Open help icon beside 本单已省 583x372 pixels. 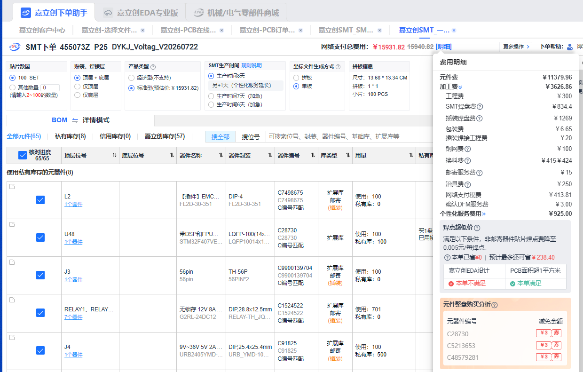[x=447, y=257]
